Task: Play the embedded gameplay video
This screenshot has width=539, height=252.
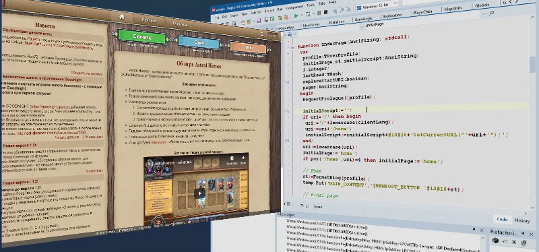Action: [199, 193]
